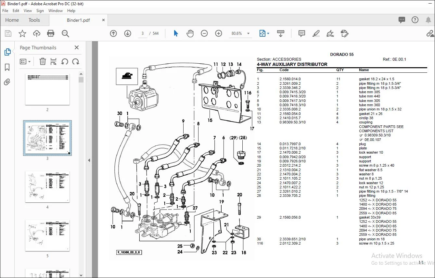Select the page 2 thumbnail
The height and width of the screenshot is (278, 435).
coord(47,89)
